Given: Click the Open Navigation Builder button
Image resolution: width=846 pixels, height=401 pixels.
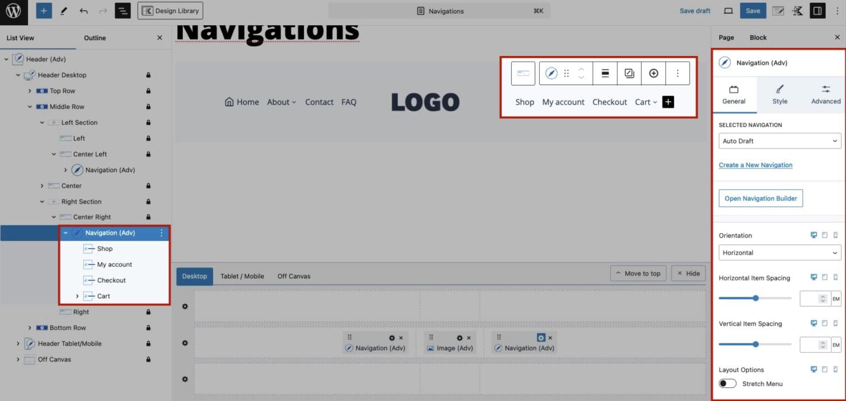Looking at the screenshot, I should pos(760,198).
